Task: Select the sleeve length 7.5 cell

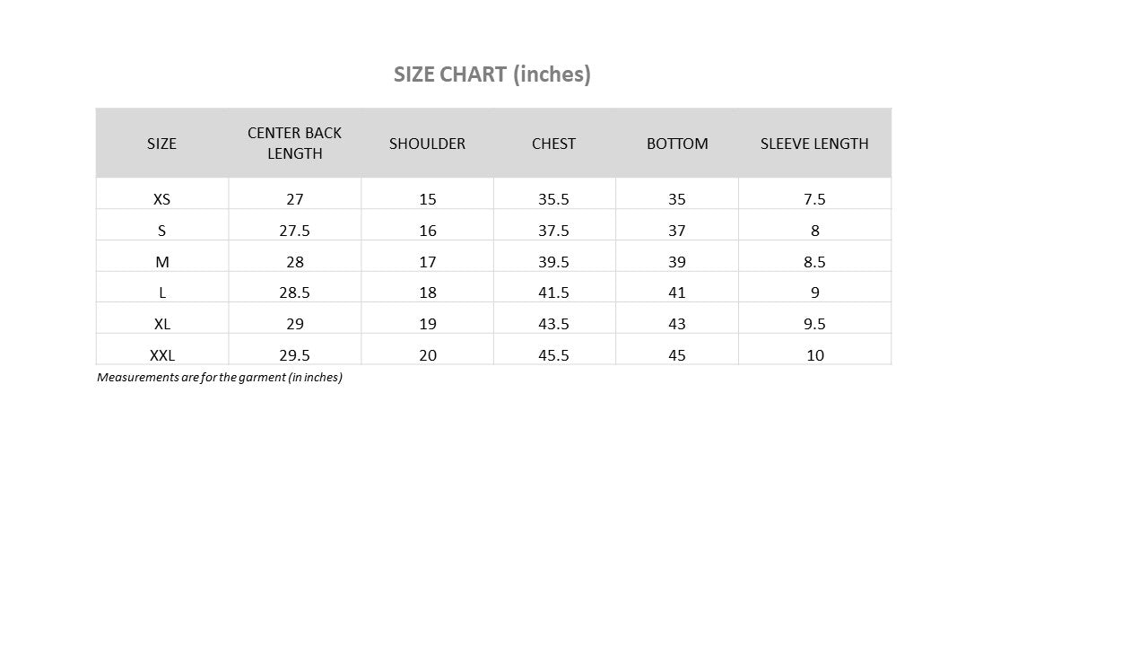Action: (814, 199)
